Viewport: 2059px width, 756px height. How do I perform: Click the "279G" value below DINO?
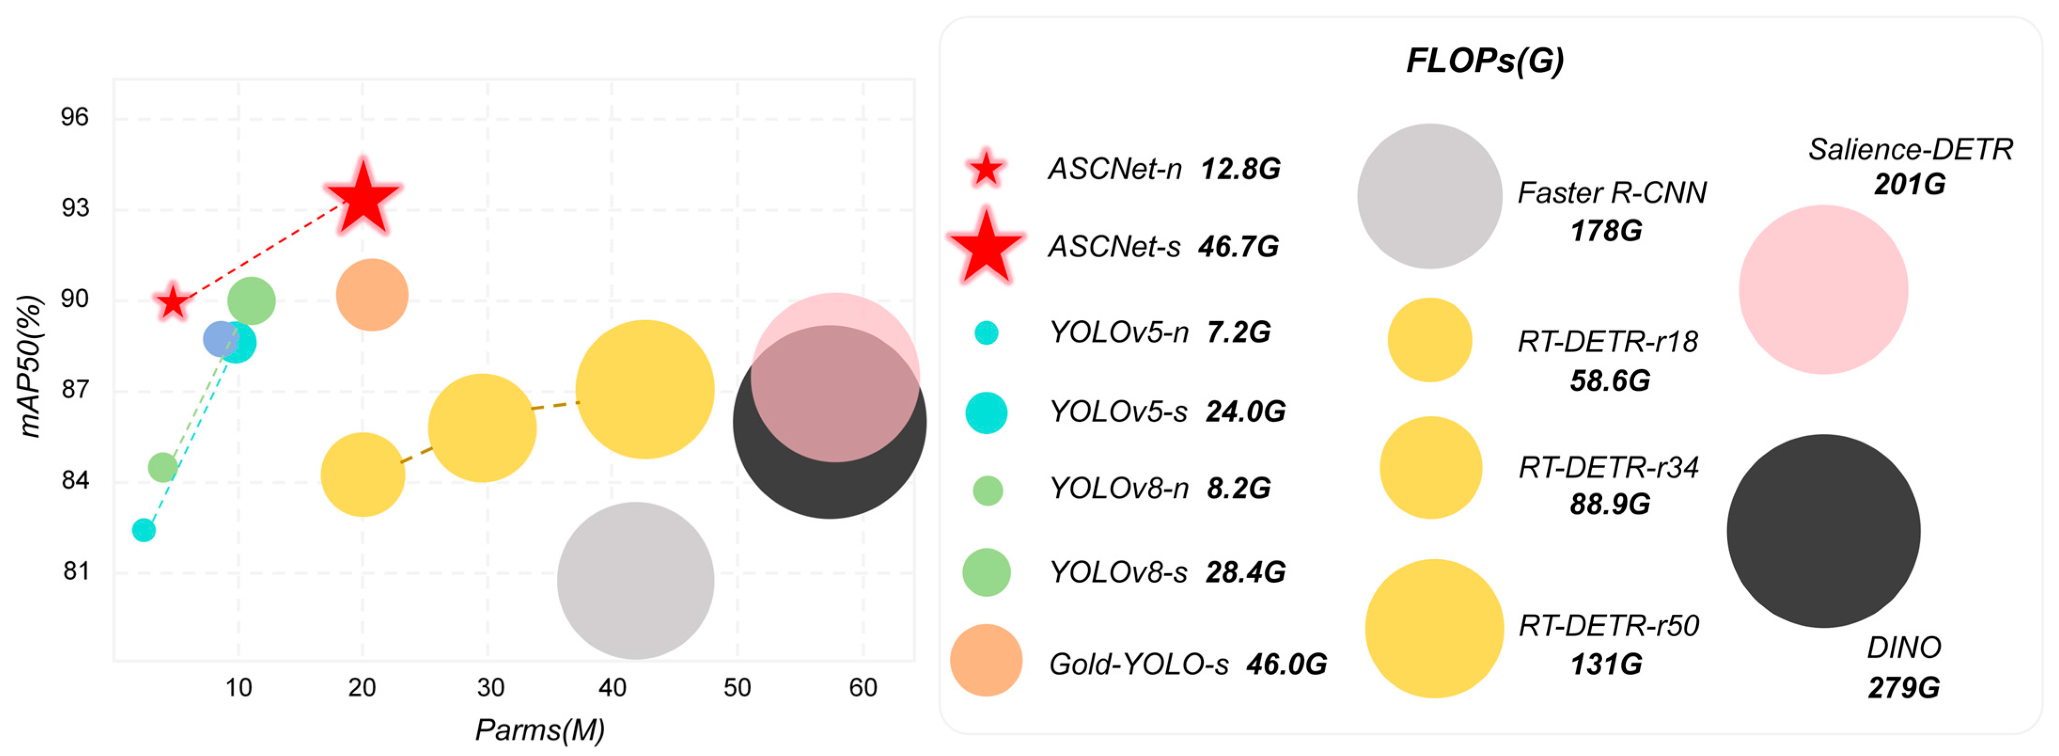click(x=1903, y=687)
